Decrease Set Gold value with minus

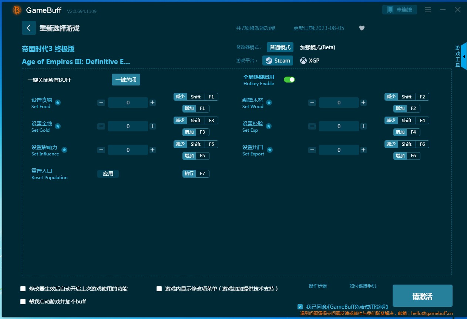(101, 126)
